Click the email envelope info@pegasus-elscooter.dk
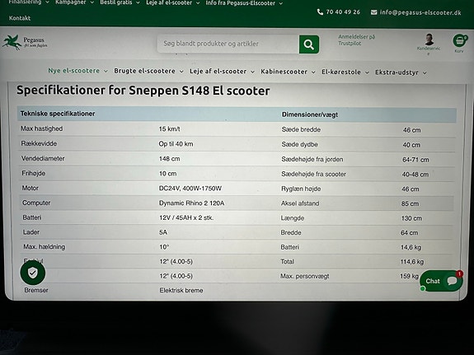 pyautogui.click(x=416, y=12)
